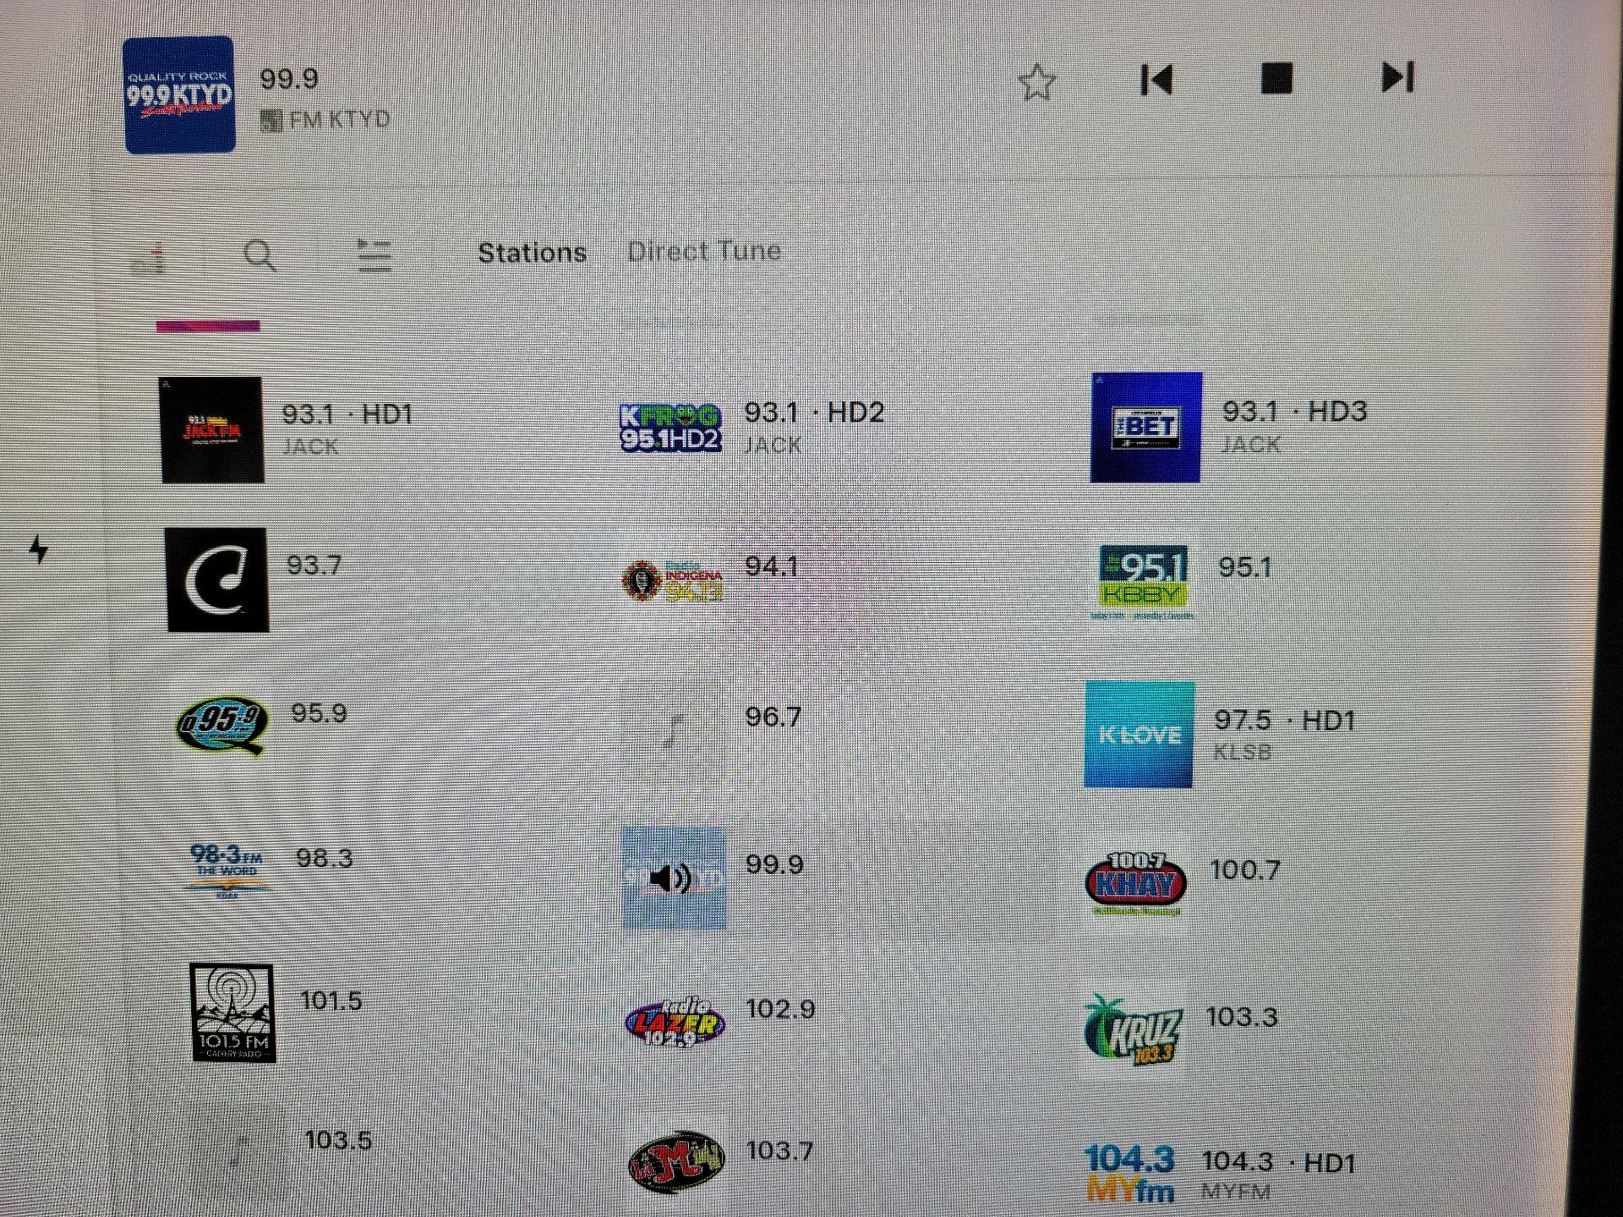Select the K-LOVE station logo
Viewport: 1623px width, 1217px height.
point(1139,734)
